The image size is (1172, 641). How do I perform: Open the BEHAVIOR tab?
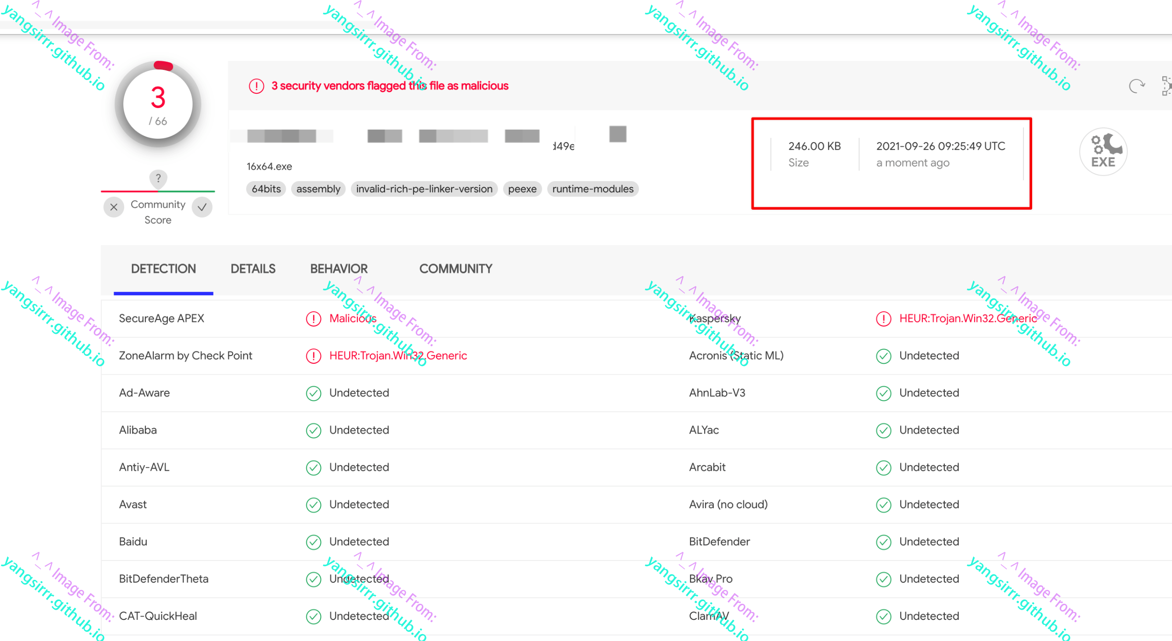[339, 269]
